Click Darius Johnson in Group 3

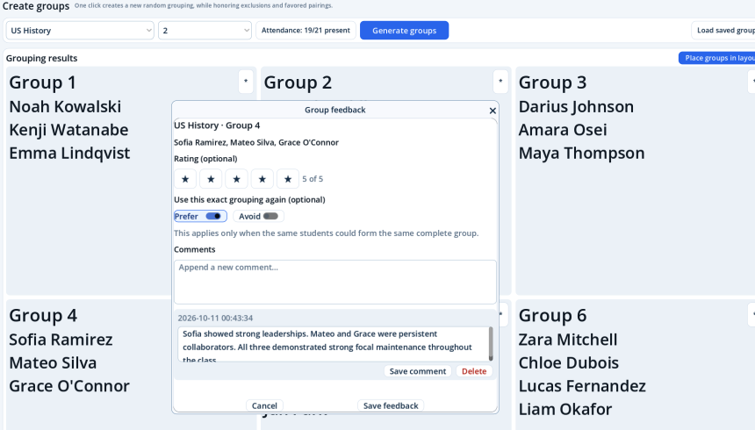(576, 106)
